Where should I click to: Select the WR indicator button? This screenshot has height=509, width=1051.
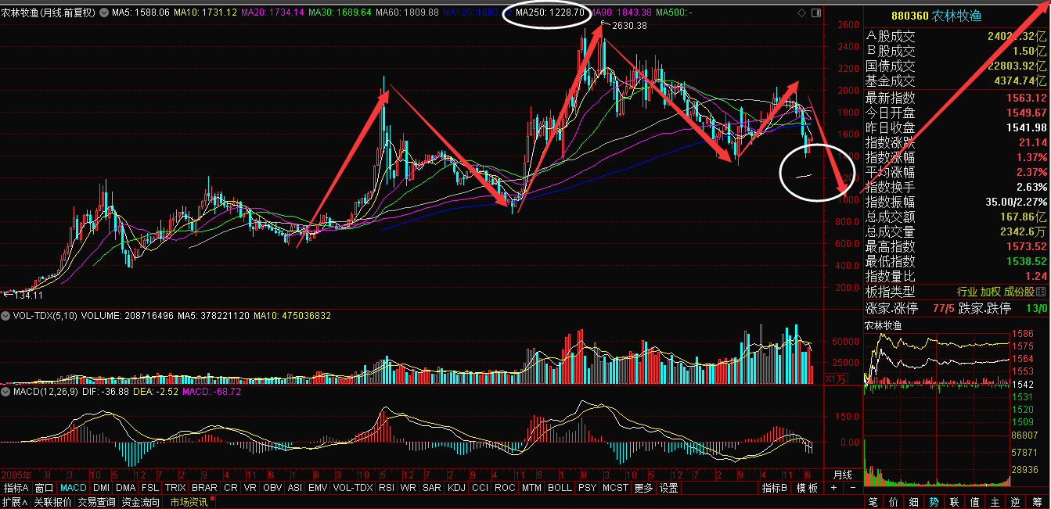coord(408,488)
